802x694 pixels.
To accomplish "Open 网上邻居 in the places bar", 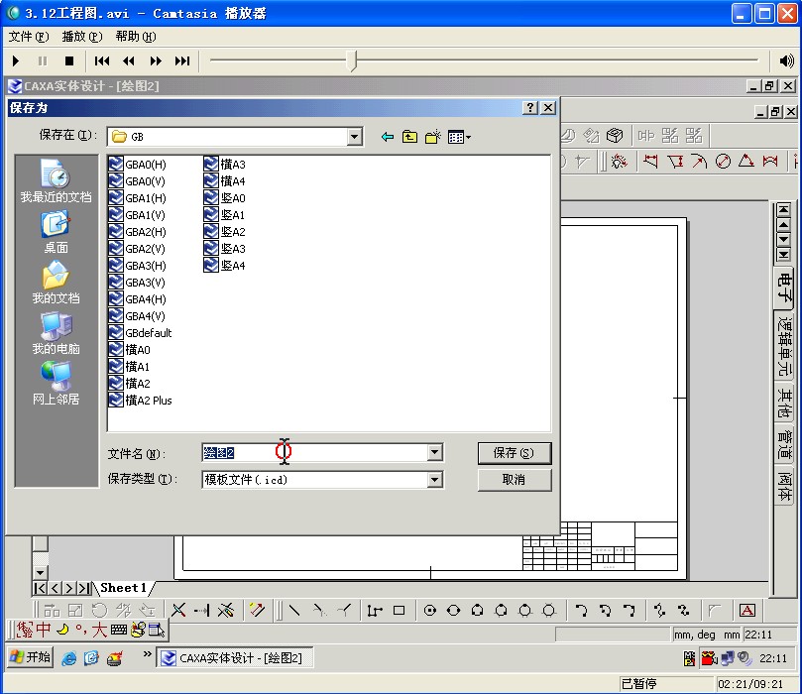I will 56,384.
